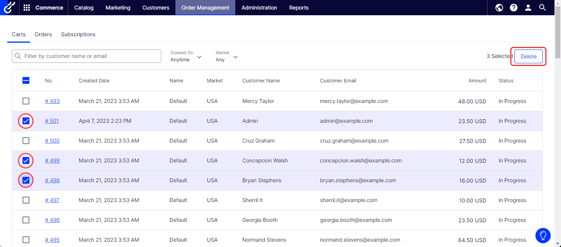561x247 pixels.
Task: Click the customer name Concepcion Walsh
Action: (x=265, y=160)
